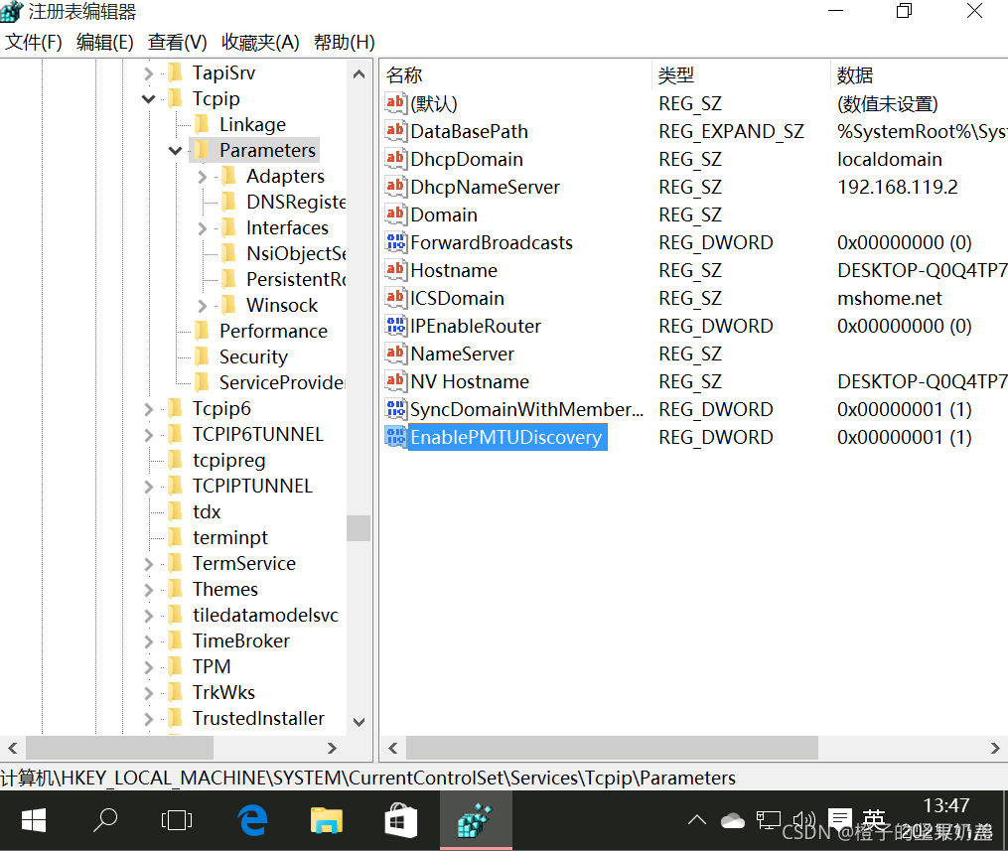
Task: Select the NV Hostname value name
Action: (470, 381)
